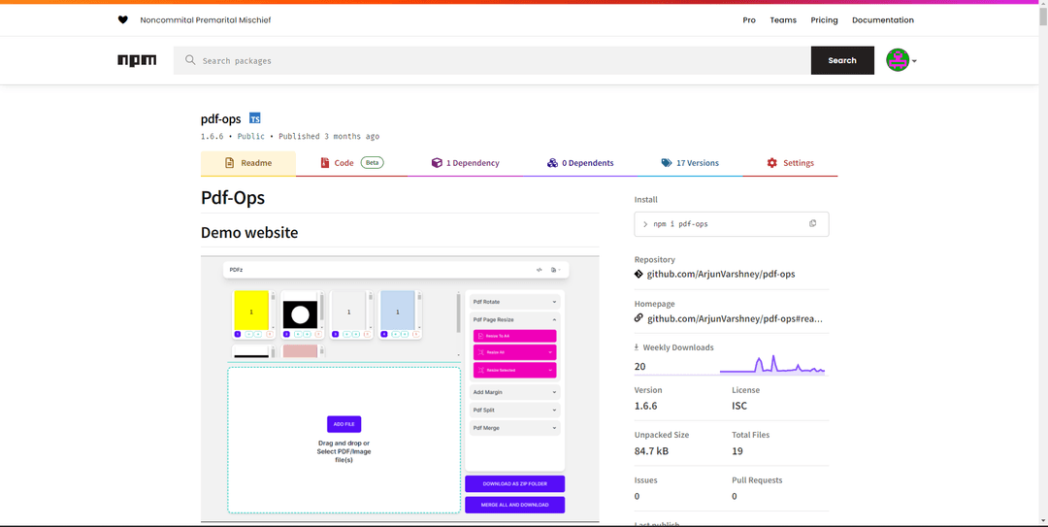Open the 17 Versions tab
The image size is (1048, 527).
click(690, 163)
